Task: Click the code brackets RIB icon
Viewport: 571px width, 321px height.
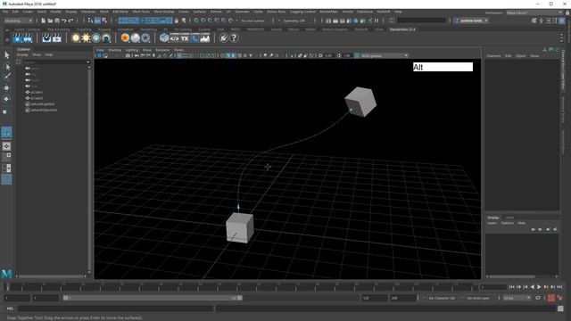Action: tap(175, 37)
